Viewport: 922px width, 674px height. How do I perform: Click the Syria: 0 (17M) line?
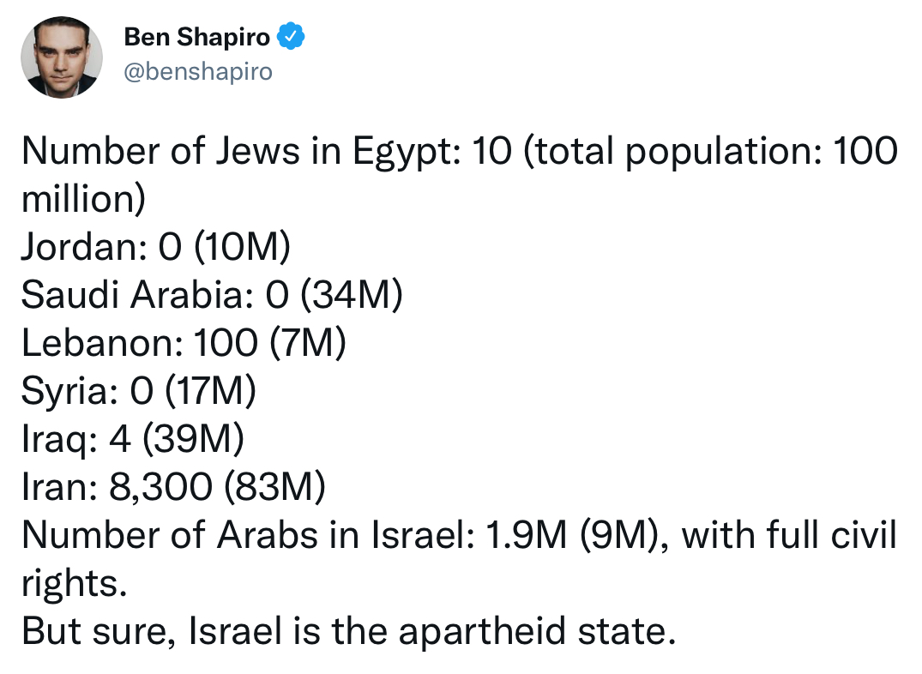(x=139, y=390)
